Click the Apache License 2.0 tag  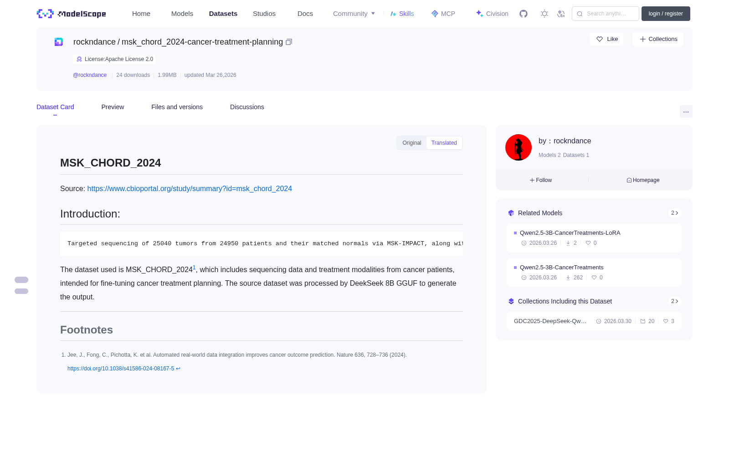click(x=114, y=59)
